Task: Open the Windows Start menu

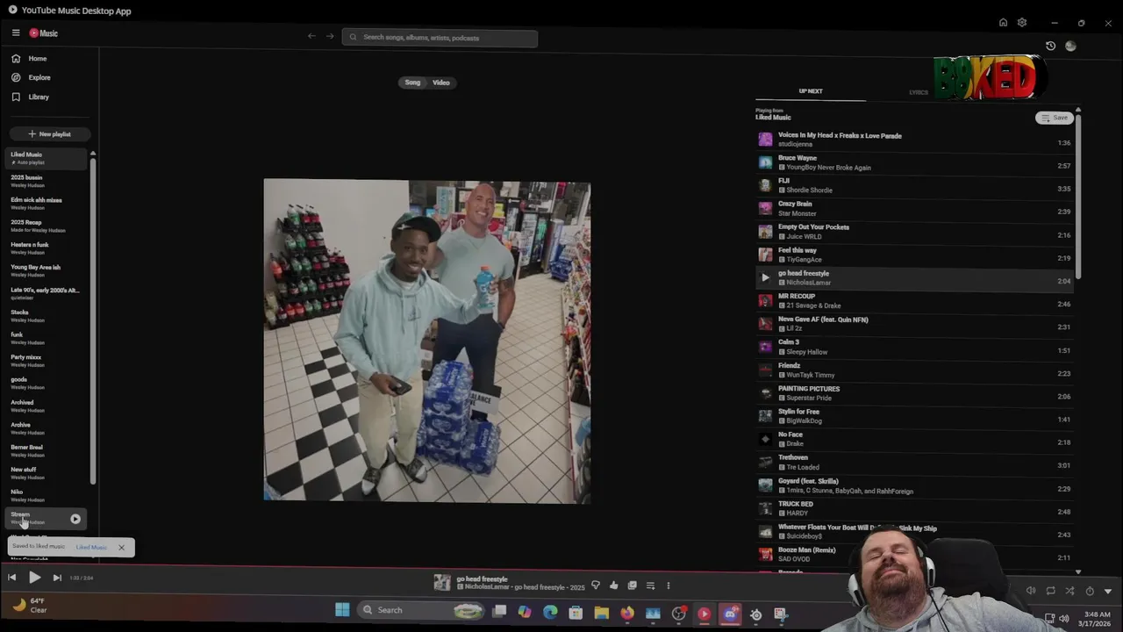Action: (342, 610)
